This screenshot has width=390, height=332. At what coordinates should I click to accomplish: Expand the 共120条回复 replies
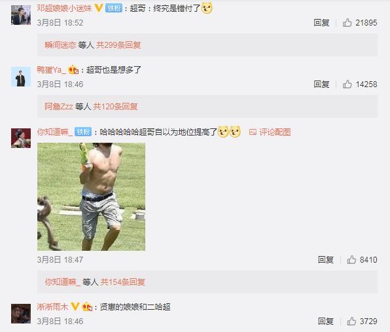(x=115, y=107)
